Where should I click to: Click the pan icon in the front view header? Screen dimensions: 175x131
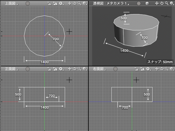(69, 69)
